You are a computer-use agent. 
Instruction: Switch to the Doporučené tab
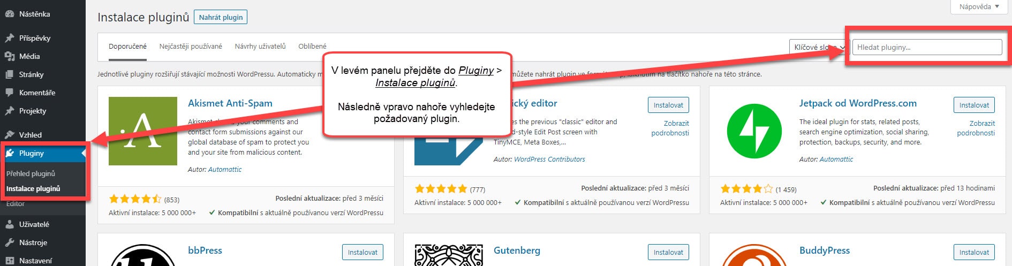(x=127, y=47)
